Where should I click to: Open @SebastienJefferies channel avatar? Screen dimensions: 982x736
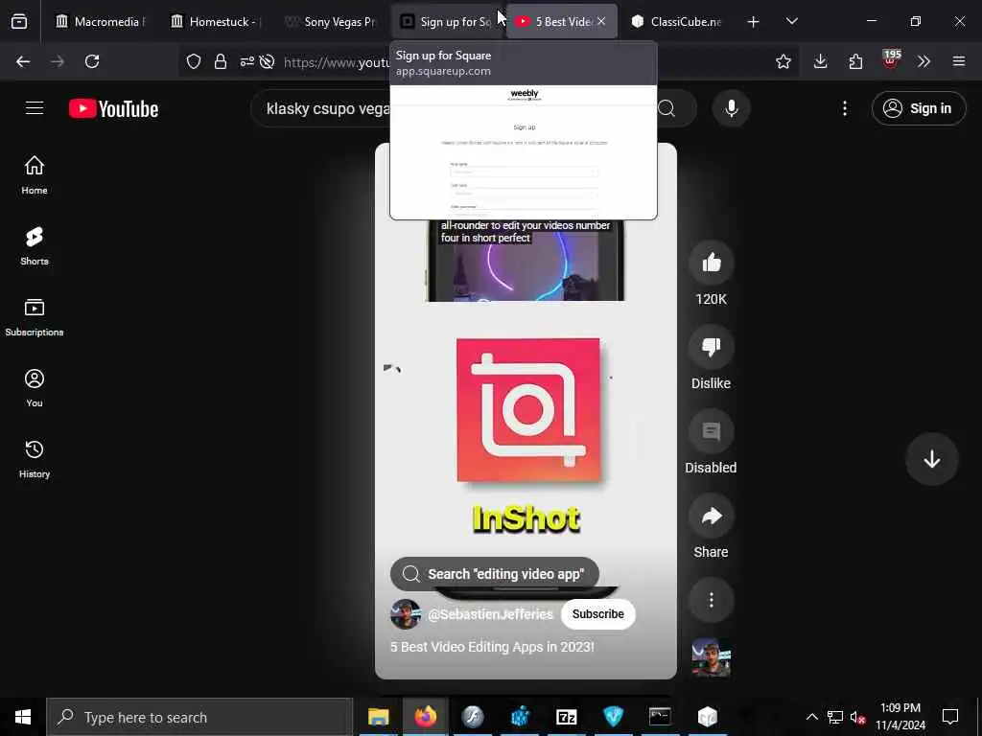pos(406,614)
